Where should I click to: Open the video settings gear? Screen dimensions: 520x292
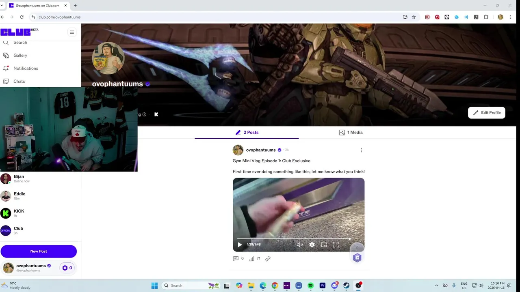point(312,245)
